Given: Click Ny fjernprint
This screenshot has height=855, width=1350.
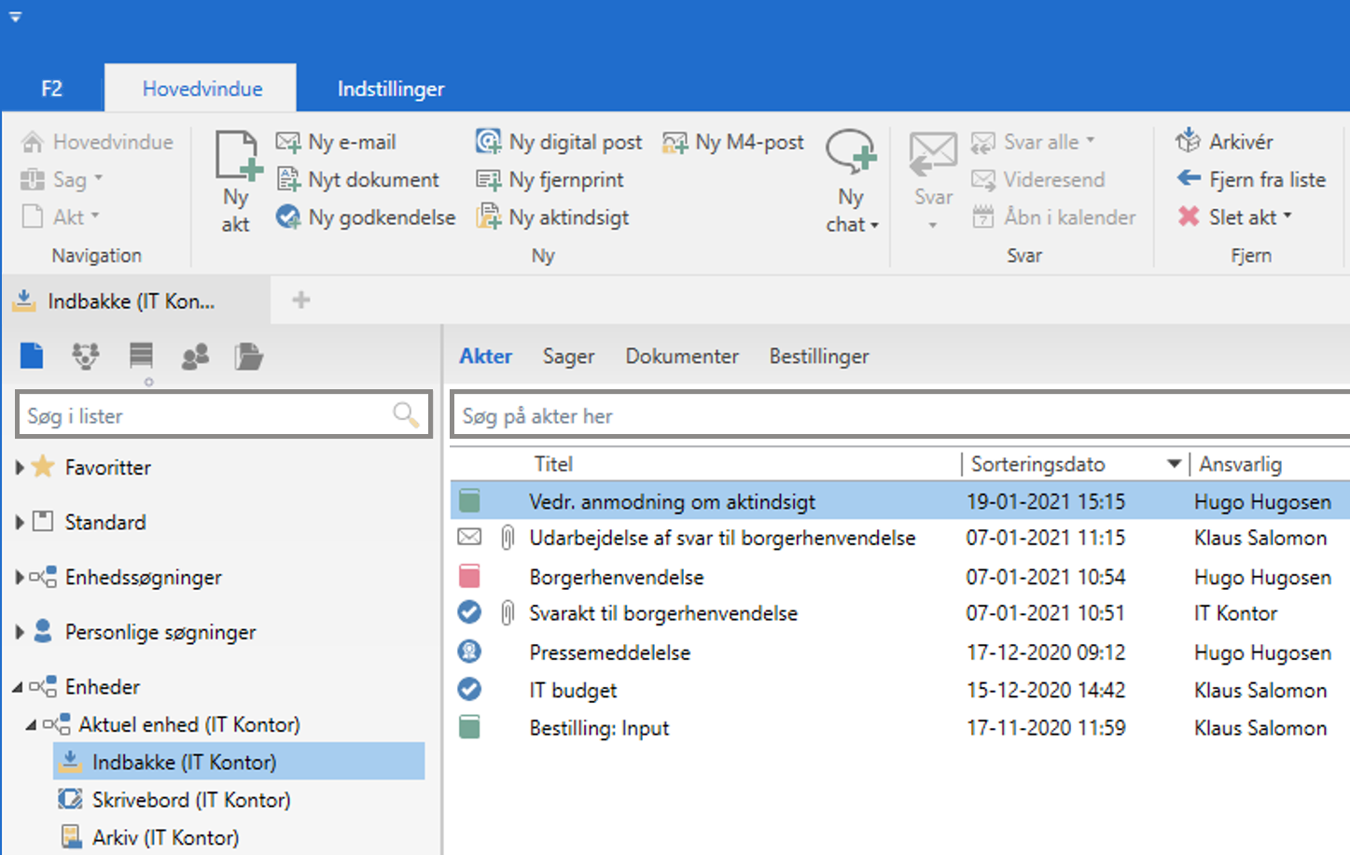Looking at the screenshot, I should click(550, 179).
